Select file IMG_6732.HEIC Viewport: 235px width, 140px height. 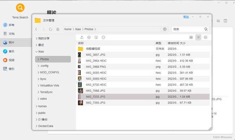click(x=144, y=85)
